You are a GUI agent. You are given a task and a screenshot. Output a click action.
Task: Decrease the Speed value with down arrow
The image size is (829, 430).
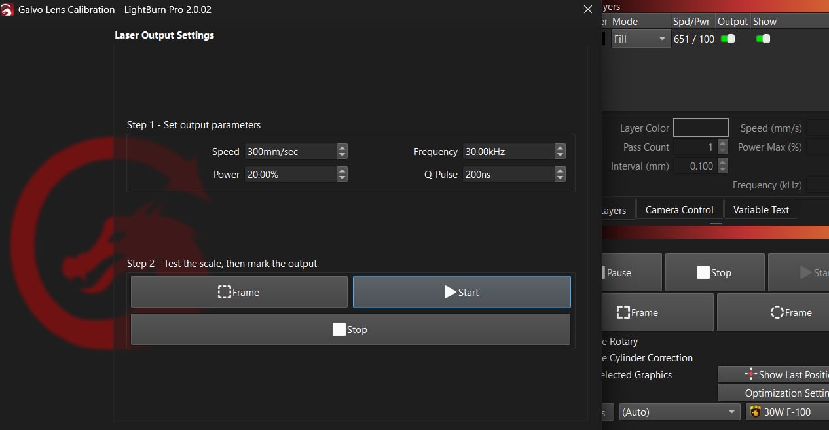pyautogui.click(x=342, y=156)
